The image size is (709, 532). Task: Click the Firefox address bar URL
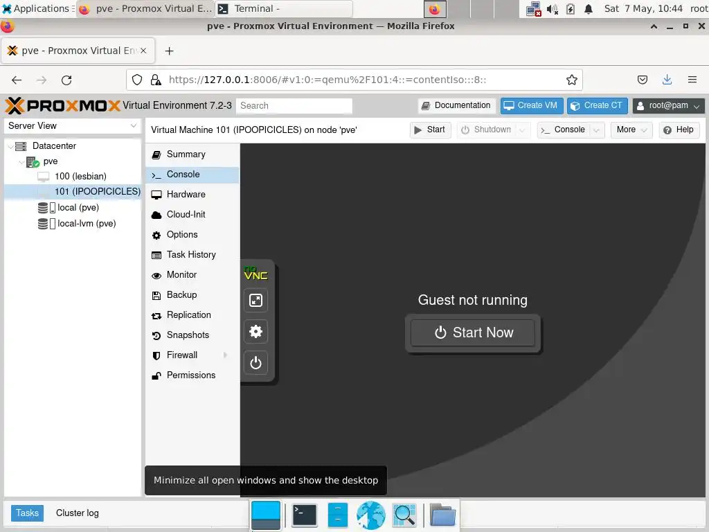tap(327, 80)
